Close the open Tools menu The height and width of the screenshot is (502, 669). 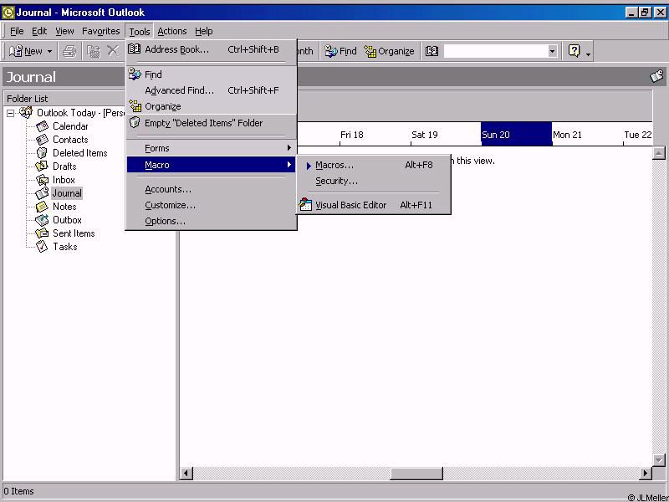coord(140,32)
